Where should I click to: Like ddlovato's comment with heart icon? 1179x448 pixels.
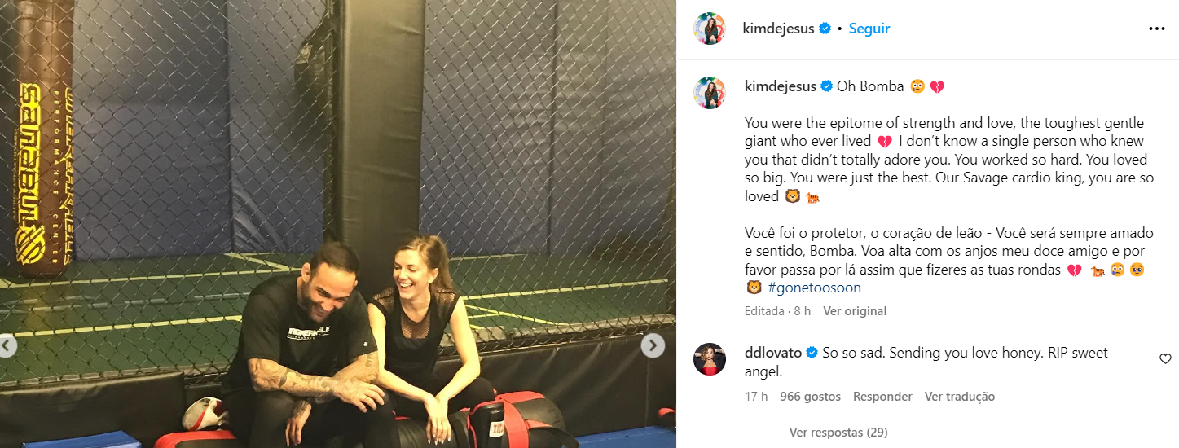(x=1165, y=359)
